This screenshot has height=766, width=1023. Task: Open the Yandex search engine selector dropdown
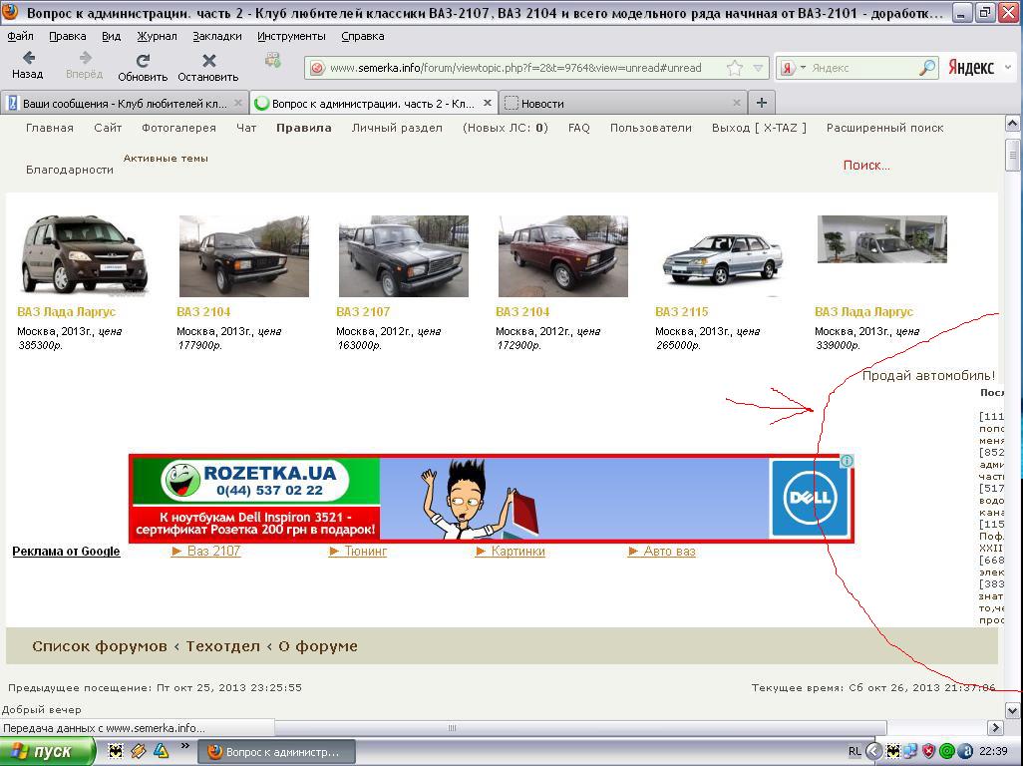(794, 68)
